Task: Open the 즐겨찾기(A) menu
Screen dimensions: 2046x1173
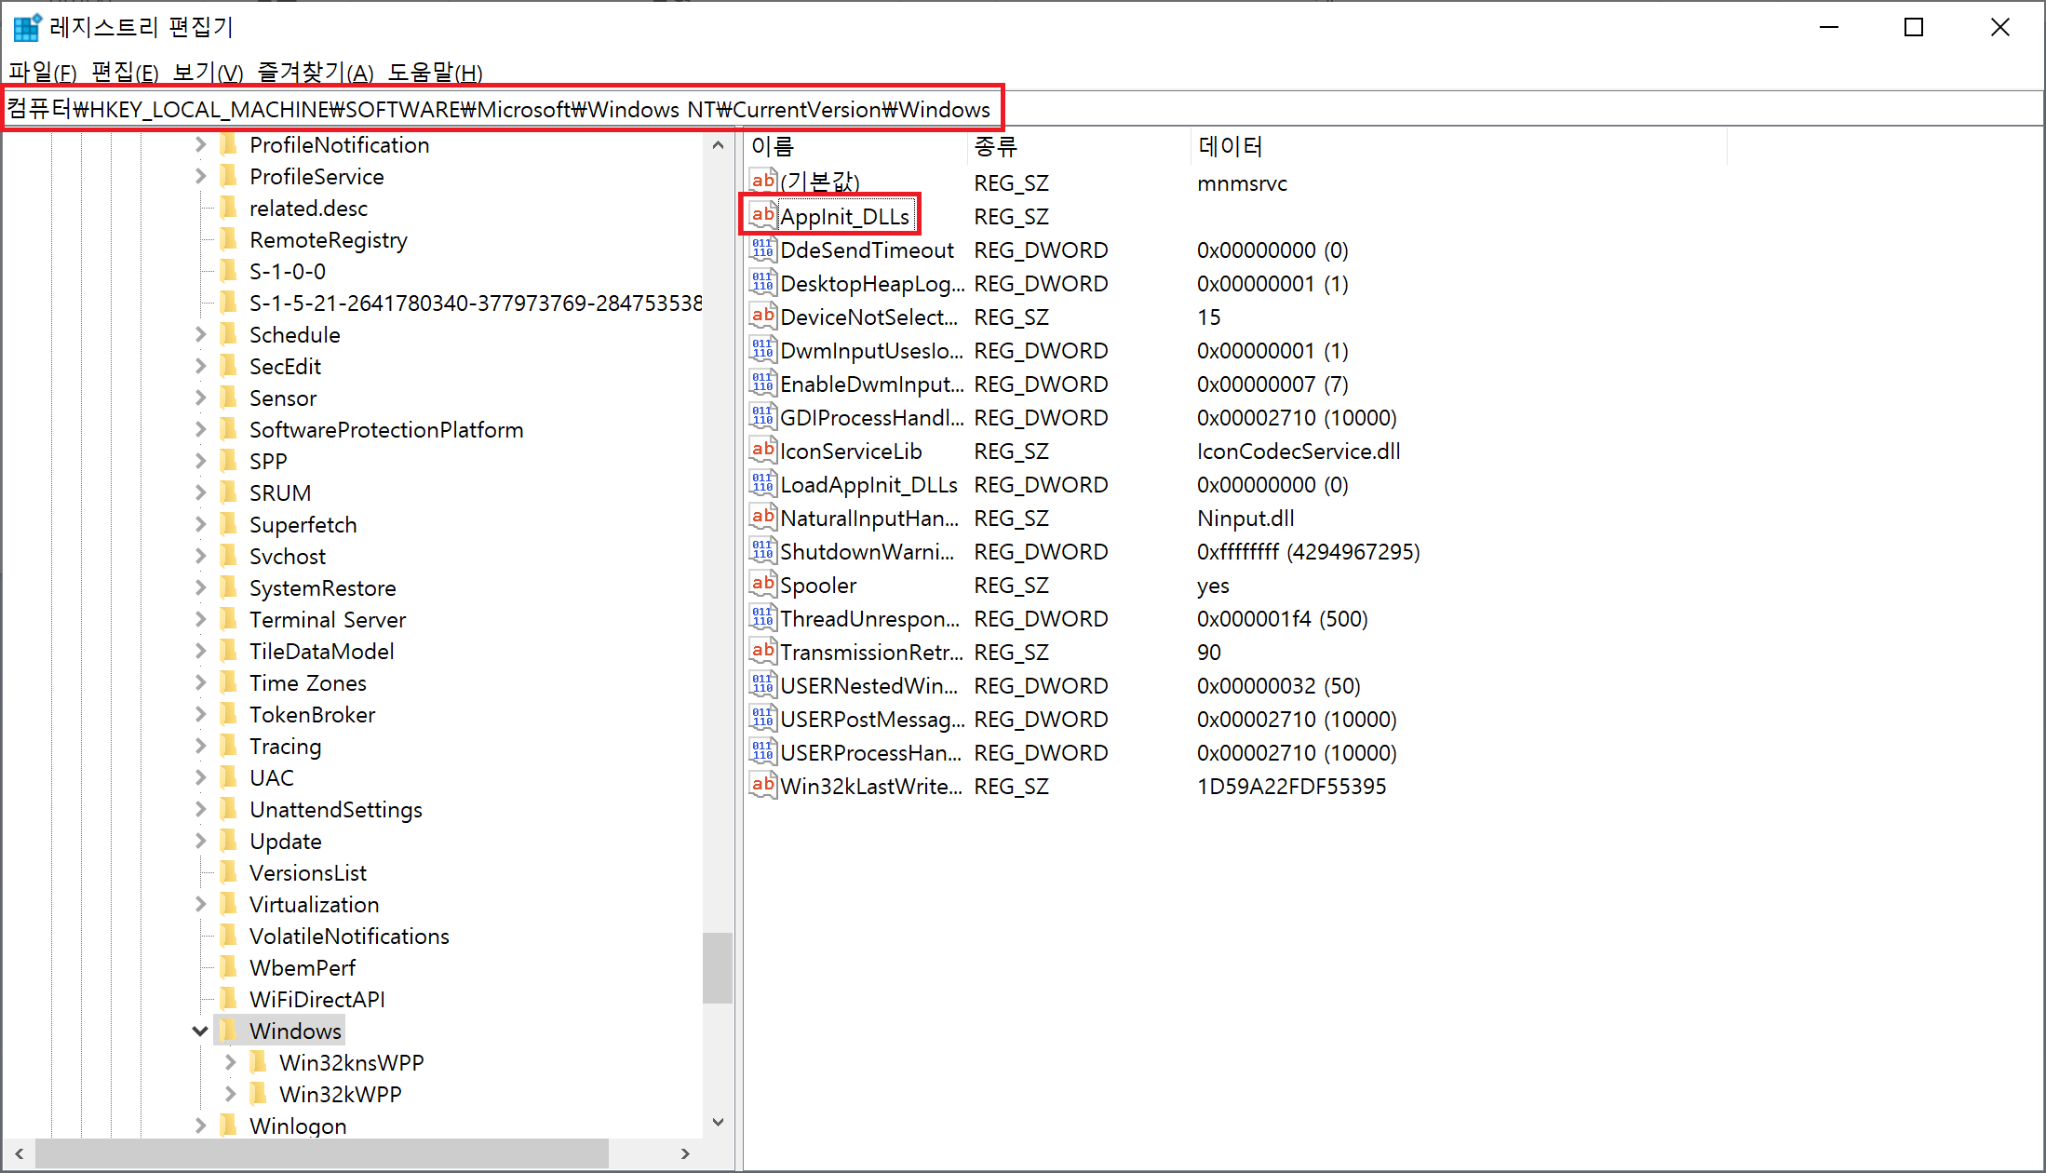Action: [315, 73]
